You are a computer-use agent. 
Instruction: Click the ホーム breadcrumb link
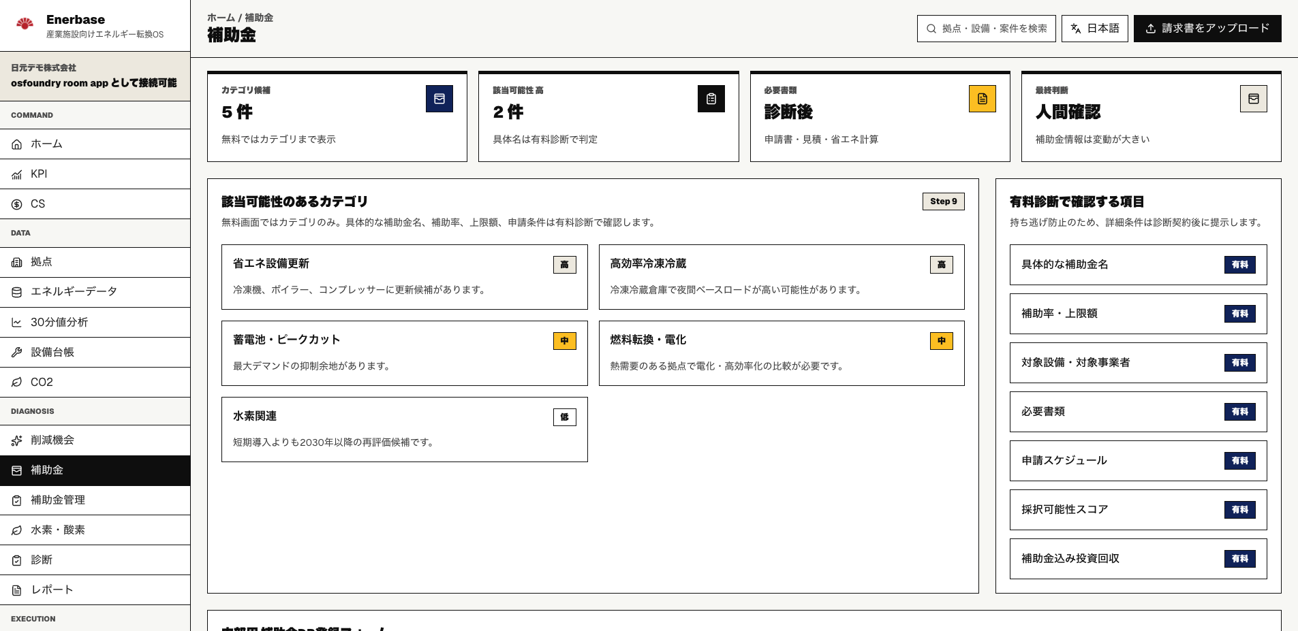[x=221, y=18]
